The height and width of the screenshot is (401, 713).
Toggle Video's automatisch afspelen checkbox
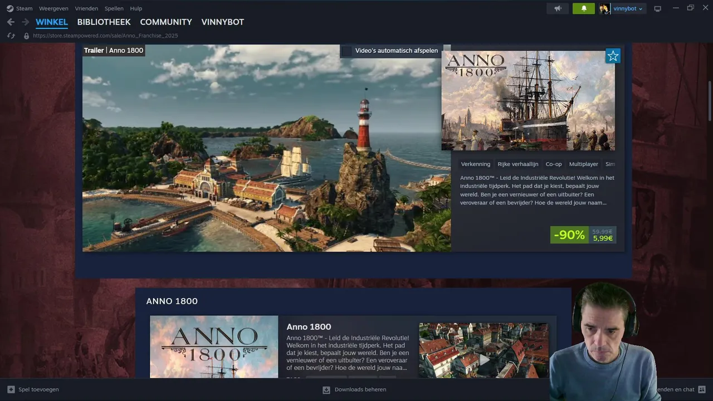[347, 51]
